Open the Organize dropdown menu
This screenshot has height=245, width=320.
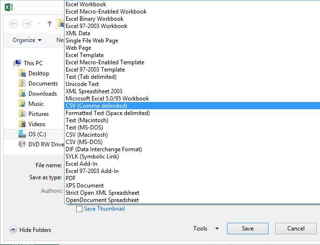(x=27, y=40)
